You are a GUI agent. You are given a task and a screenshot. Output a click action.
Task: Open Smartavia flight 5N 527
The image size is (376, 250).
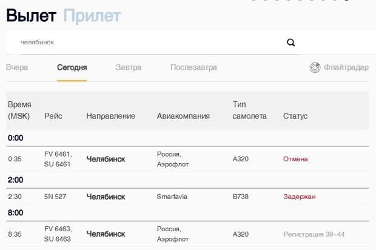pyautogui.click(x=55, y=197)
